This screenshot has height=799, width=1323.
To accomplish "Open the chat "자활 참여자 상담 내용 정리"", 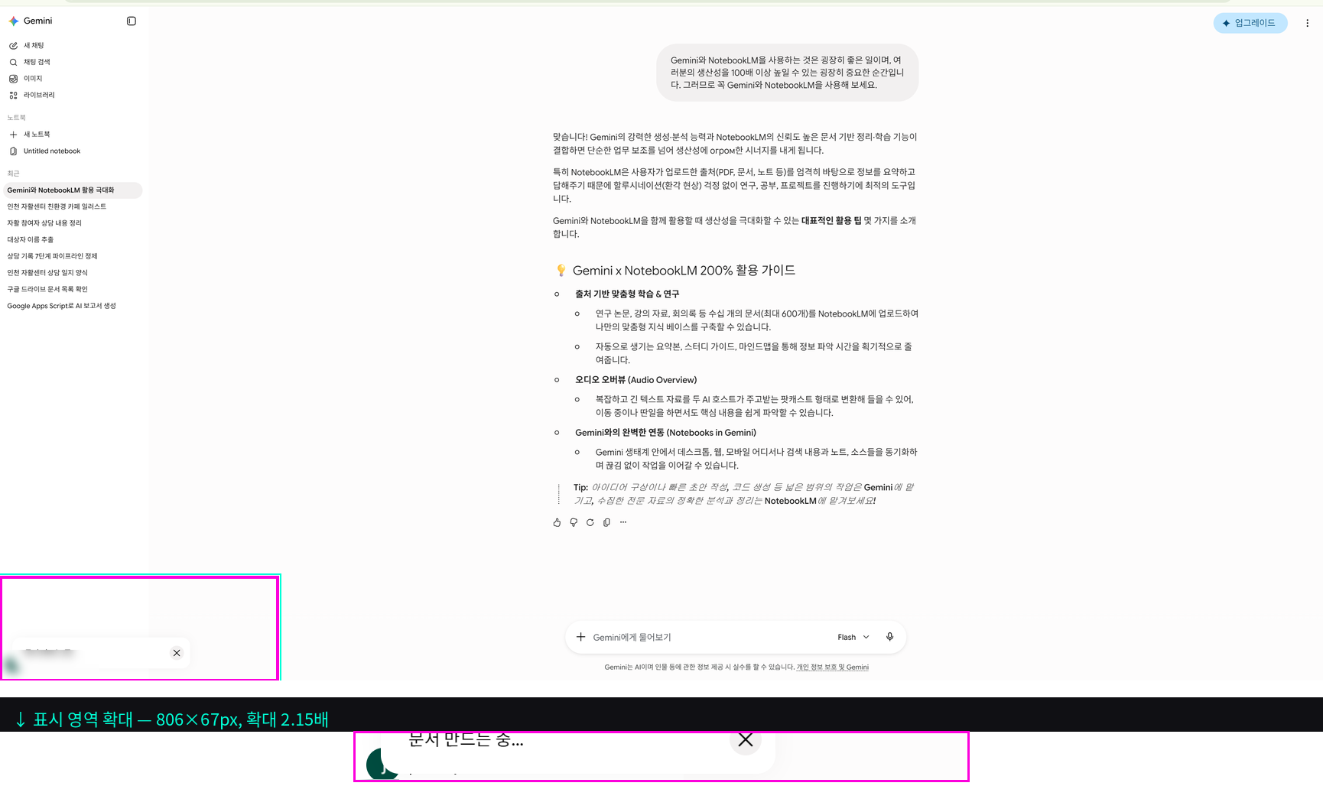I will pos(44,223).
